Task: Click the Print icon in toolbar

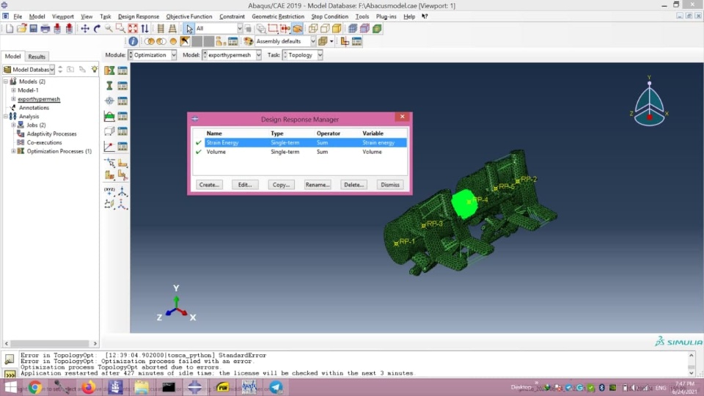Action: [x=45, y=29]
